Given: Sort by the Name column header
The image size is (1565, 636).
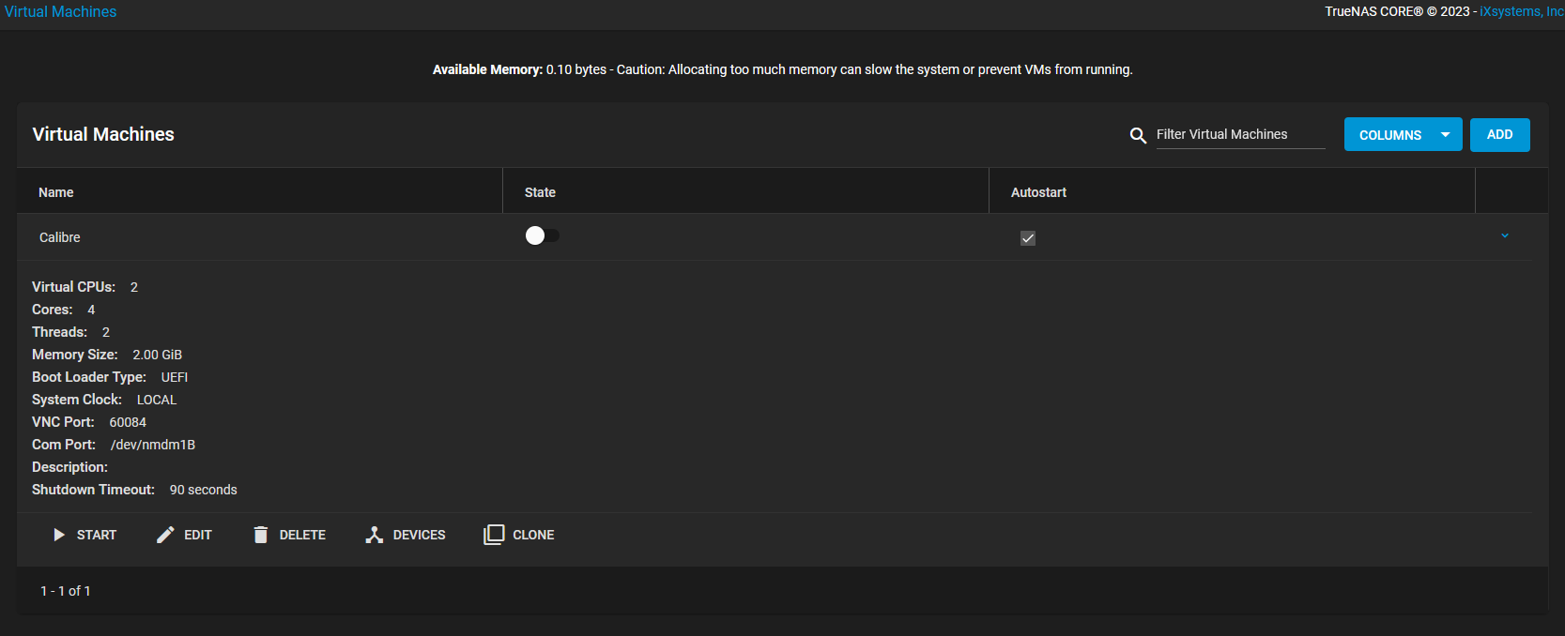Looking at the screenshot, I should pyautogui.click(x=56, y=192).
